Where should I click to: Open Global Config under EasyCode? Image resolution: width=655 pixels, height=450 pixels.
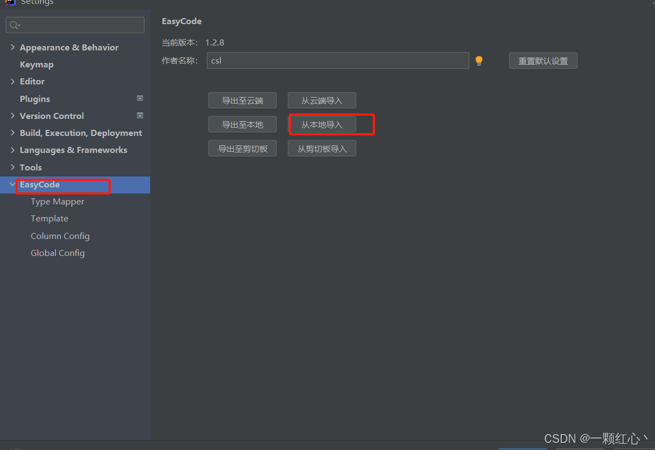pos(58,253)
